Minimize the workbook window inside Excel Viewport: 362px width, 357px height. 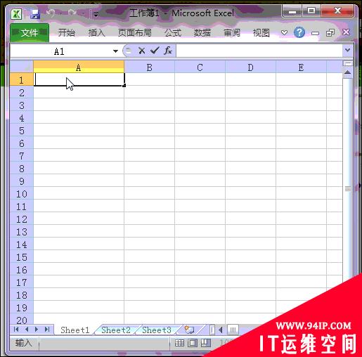tap(315, 33)
